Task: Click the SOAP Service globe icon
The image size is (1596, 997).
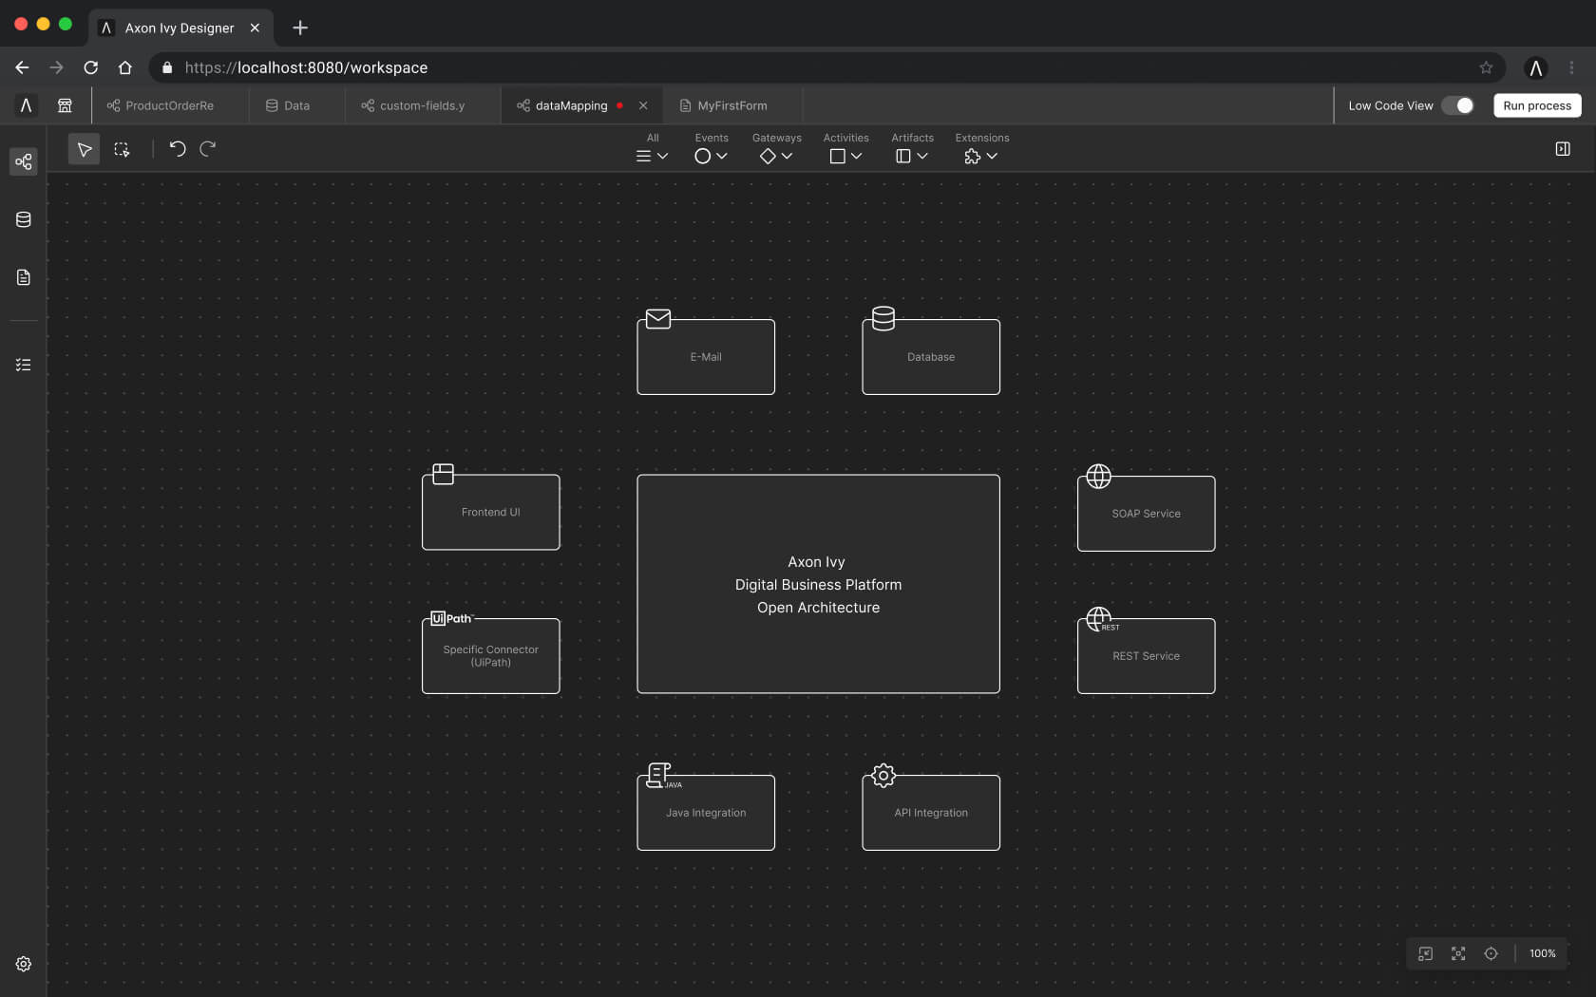Action: coord(1098,476)
